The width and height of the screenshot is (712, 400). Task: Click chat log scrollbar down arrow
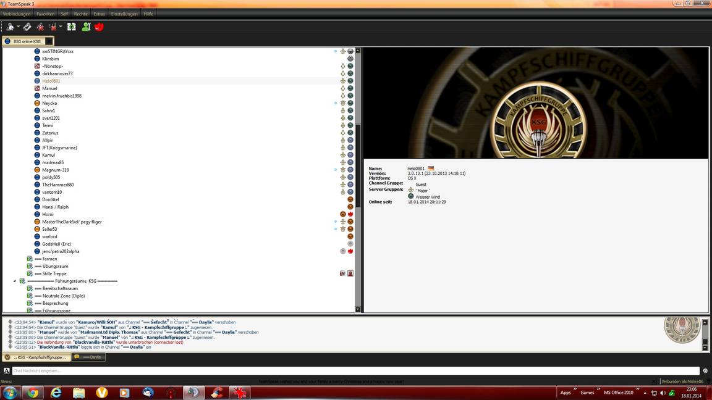[705, 348]
